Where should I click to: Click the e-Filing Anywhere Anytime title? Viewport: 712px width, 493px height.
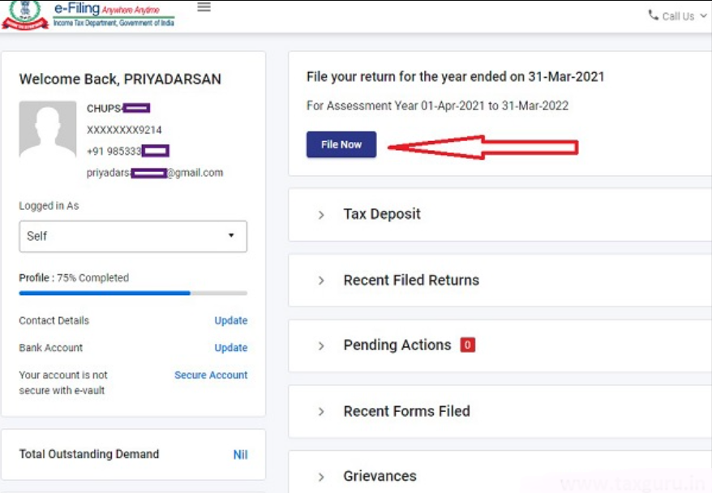click(x=107, y=9)
